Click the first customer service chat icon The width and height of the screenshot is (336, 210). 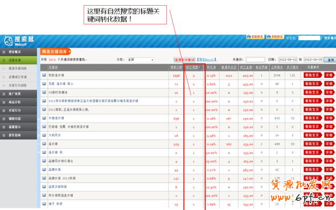coord(255,37)
